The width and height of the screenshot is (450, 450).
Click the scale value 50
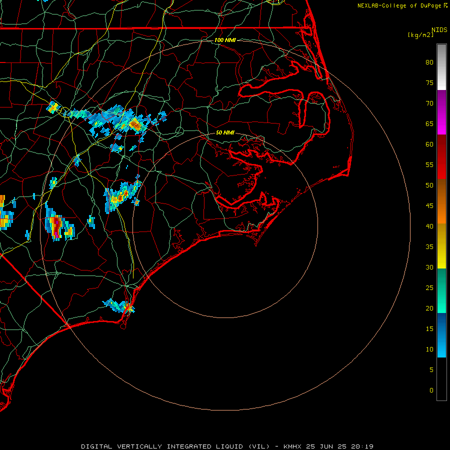429,185
